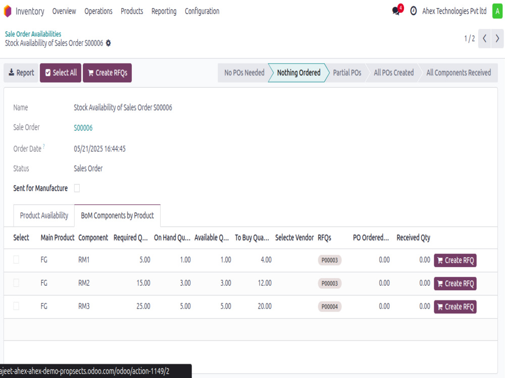Image resolution: width=505 pixels, height=378 pixels.
Task: Click the 25.00 required quantity cell
Action: (143, 306)
